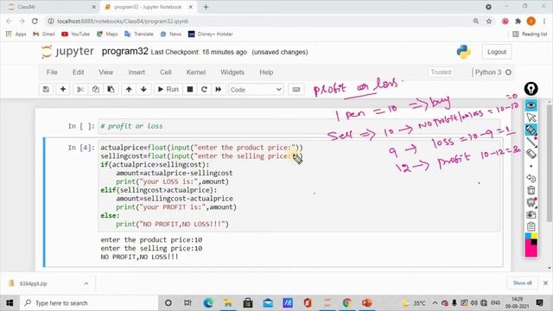Insert a new cell below with plus icon

[63, 90]
